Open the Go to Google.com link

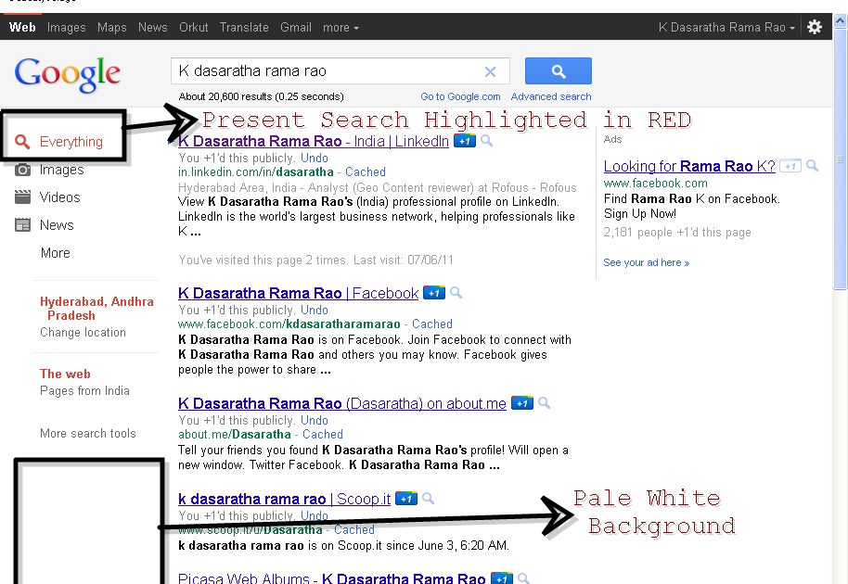pyautogui.click(x=460, y=96)
